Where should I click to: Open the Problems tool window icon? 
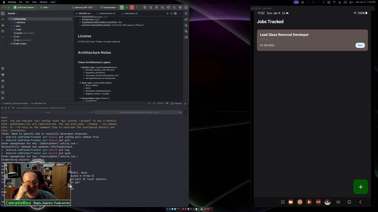point(3,87)
